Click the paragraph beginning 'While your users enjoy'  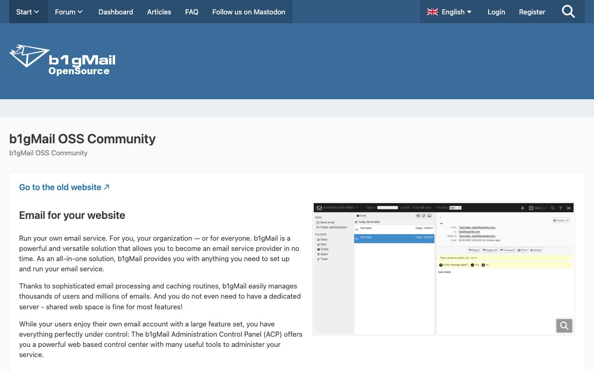pyautogui.click(x=161, y=339)
